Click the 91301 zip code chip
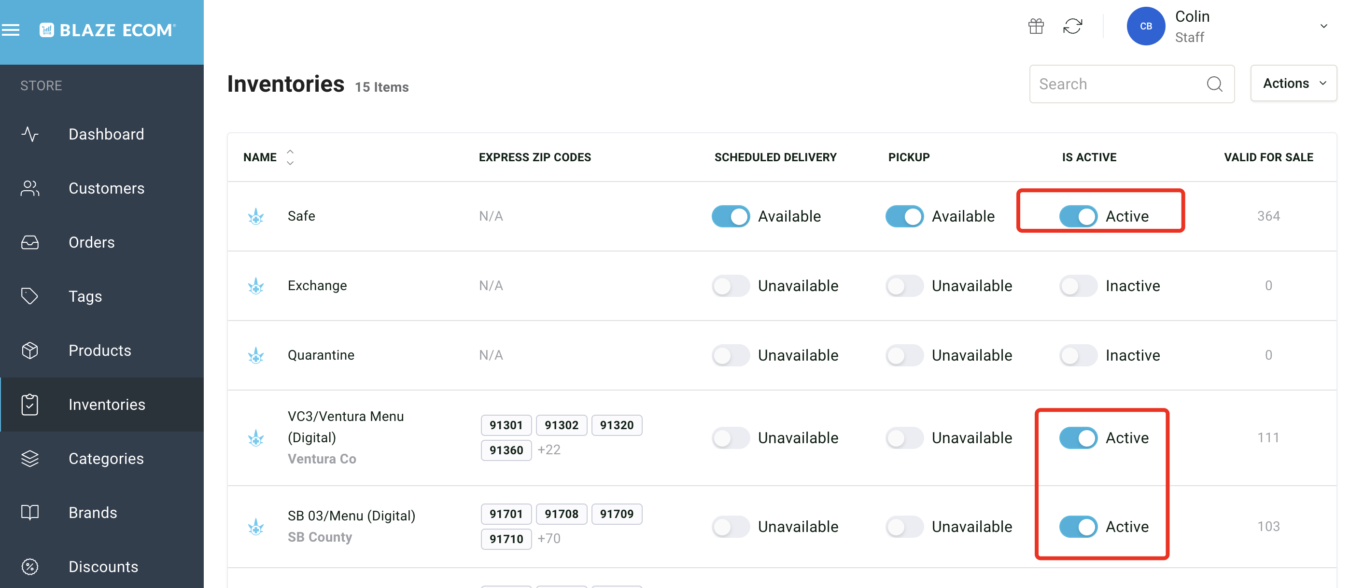Screen dimensions: 1350x588 [506, 425]
